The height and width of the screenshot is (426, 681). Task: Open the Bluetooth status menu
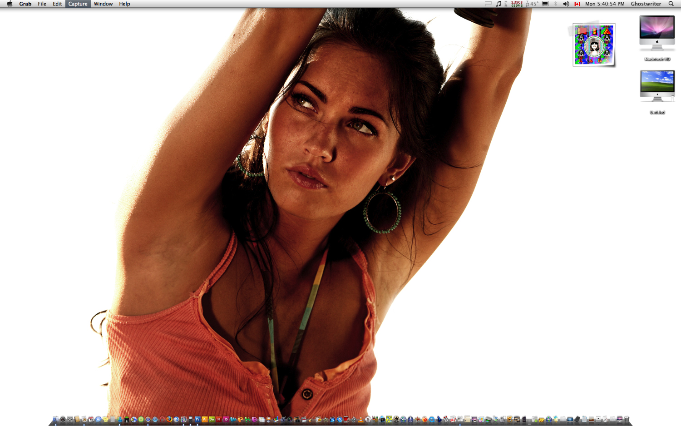555,4
